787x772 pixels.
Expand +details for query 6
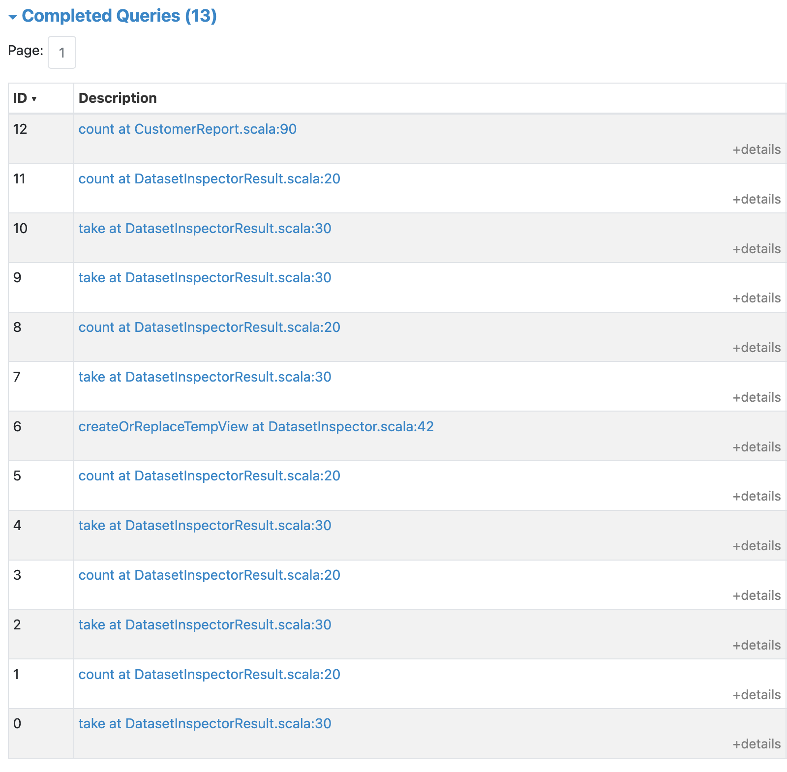click(x=757, y=447)
